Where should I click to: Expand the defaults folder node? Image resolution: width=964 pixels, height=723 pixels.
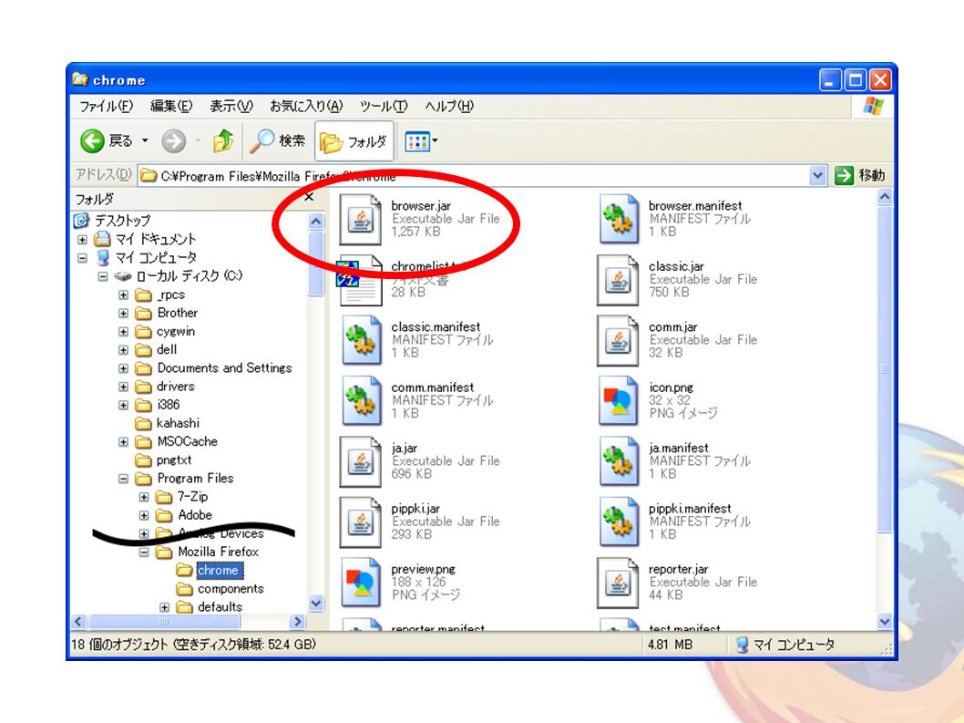164,607
